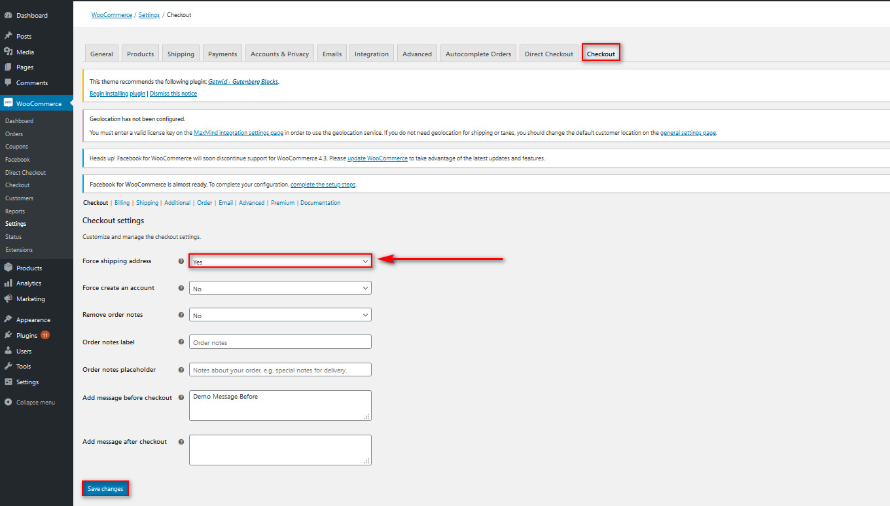
Task: Click help icon beside Order notes placeholder
Action: tap(181, 370)
